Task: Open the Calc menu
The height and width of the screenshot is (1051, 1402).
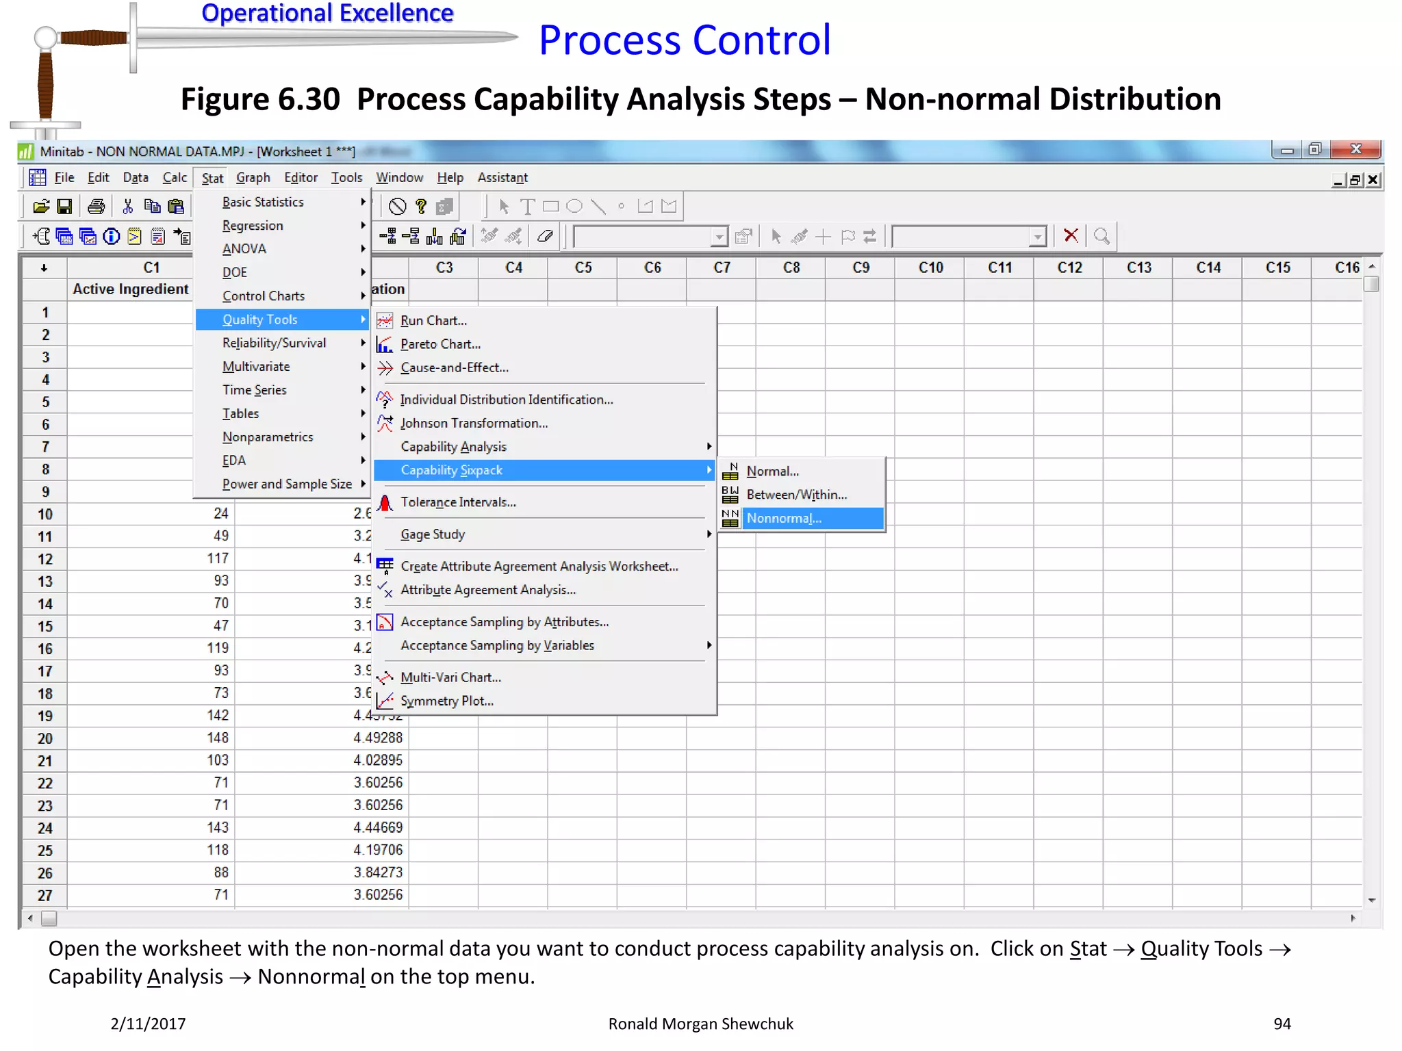Action: tap(175, 178)
